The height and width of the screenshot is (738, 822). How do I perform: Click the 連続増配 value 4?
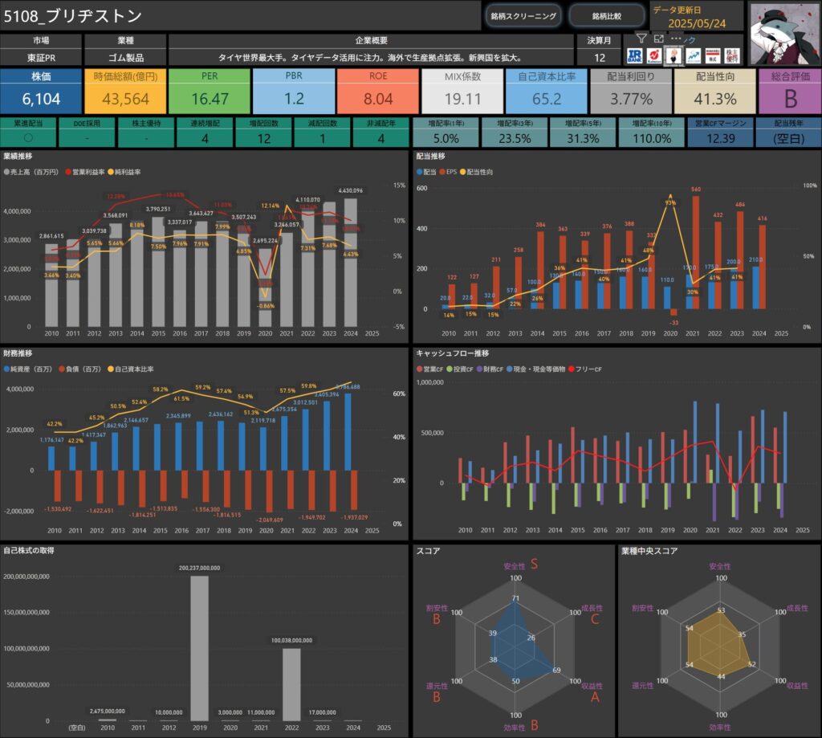(x=205, y=138)
